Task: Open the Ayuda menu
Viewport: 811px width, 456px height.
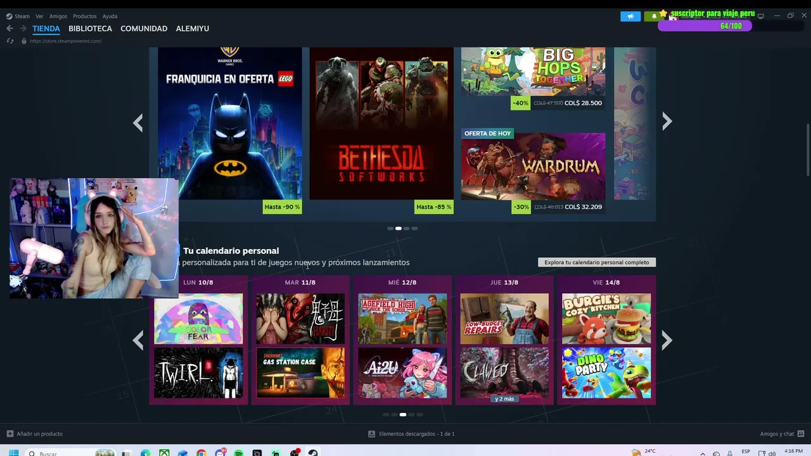Action: click(110, 16)
